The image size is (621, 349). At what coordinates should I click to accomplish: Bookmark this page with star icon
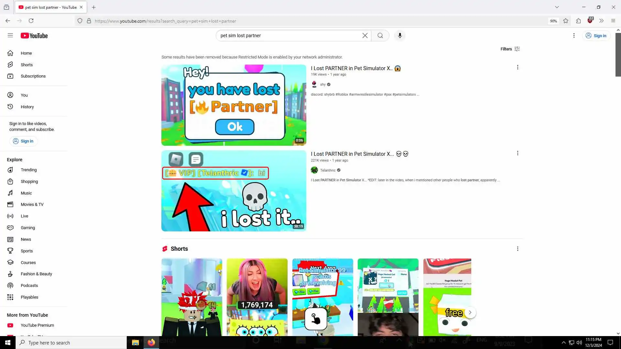tap(566, 21)
